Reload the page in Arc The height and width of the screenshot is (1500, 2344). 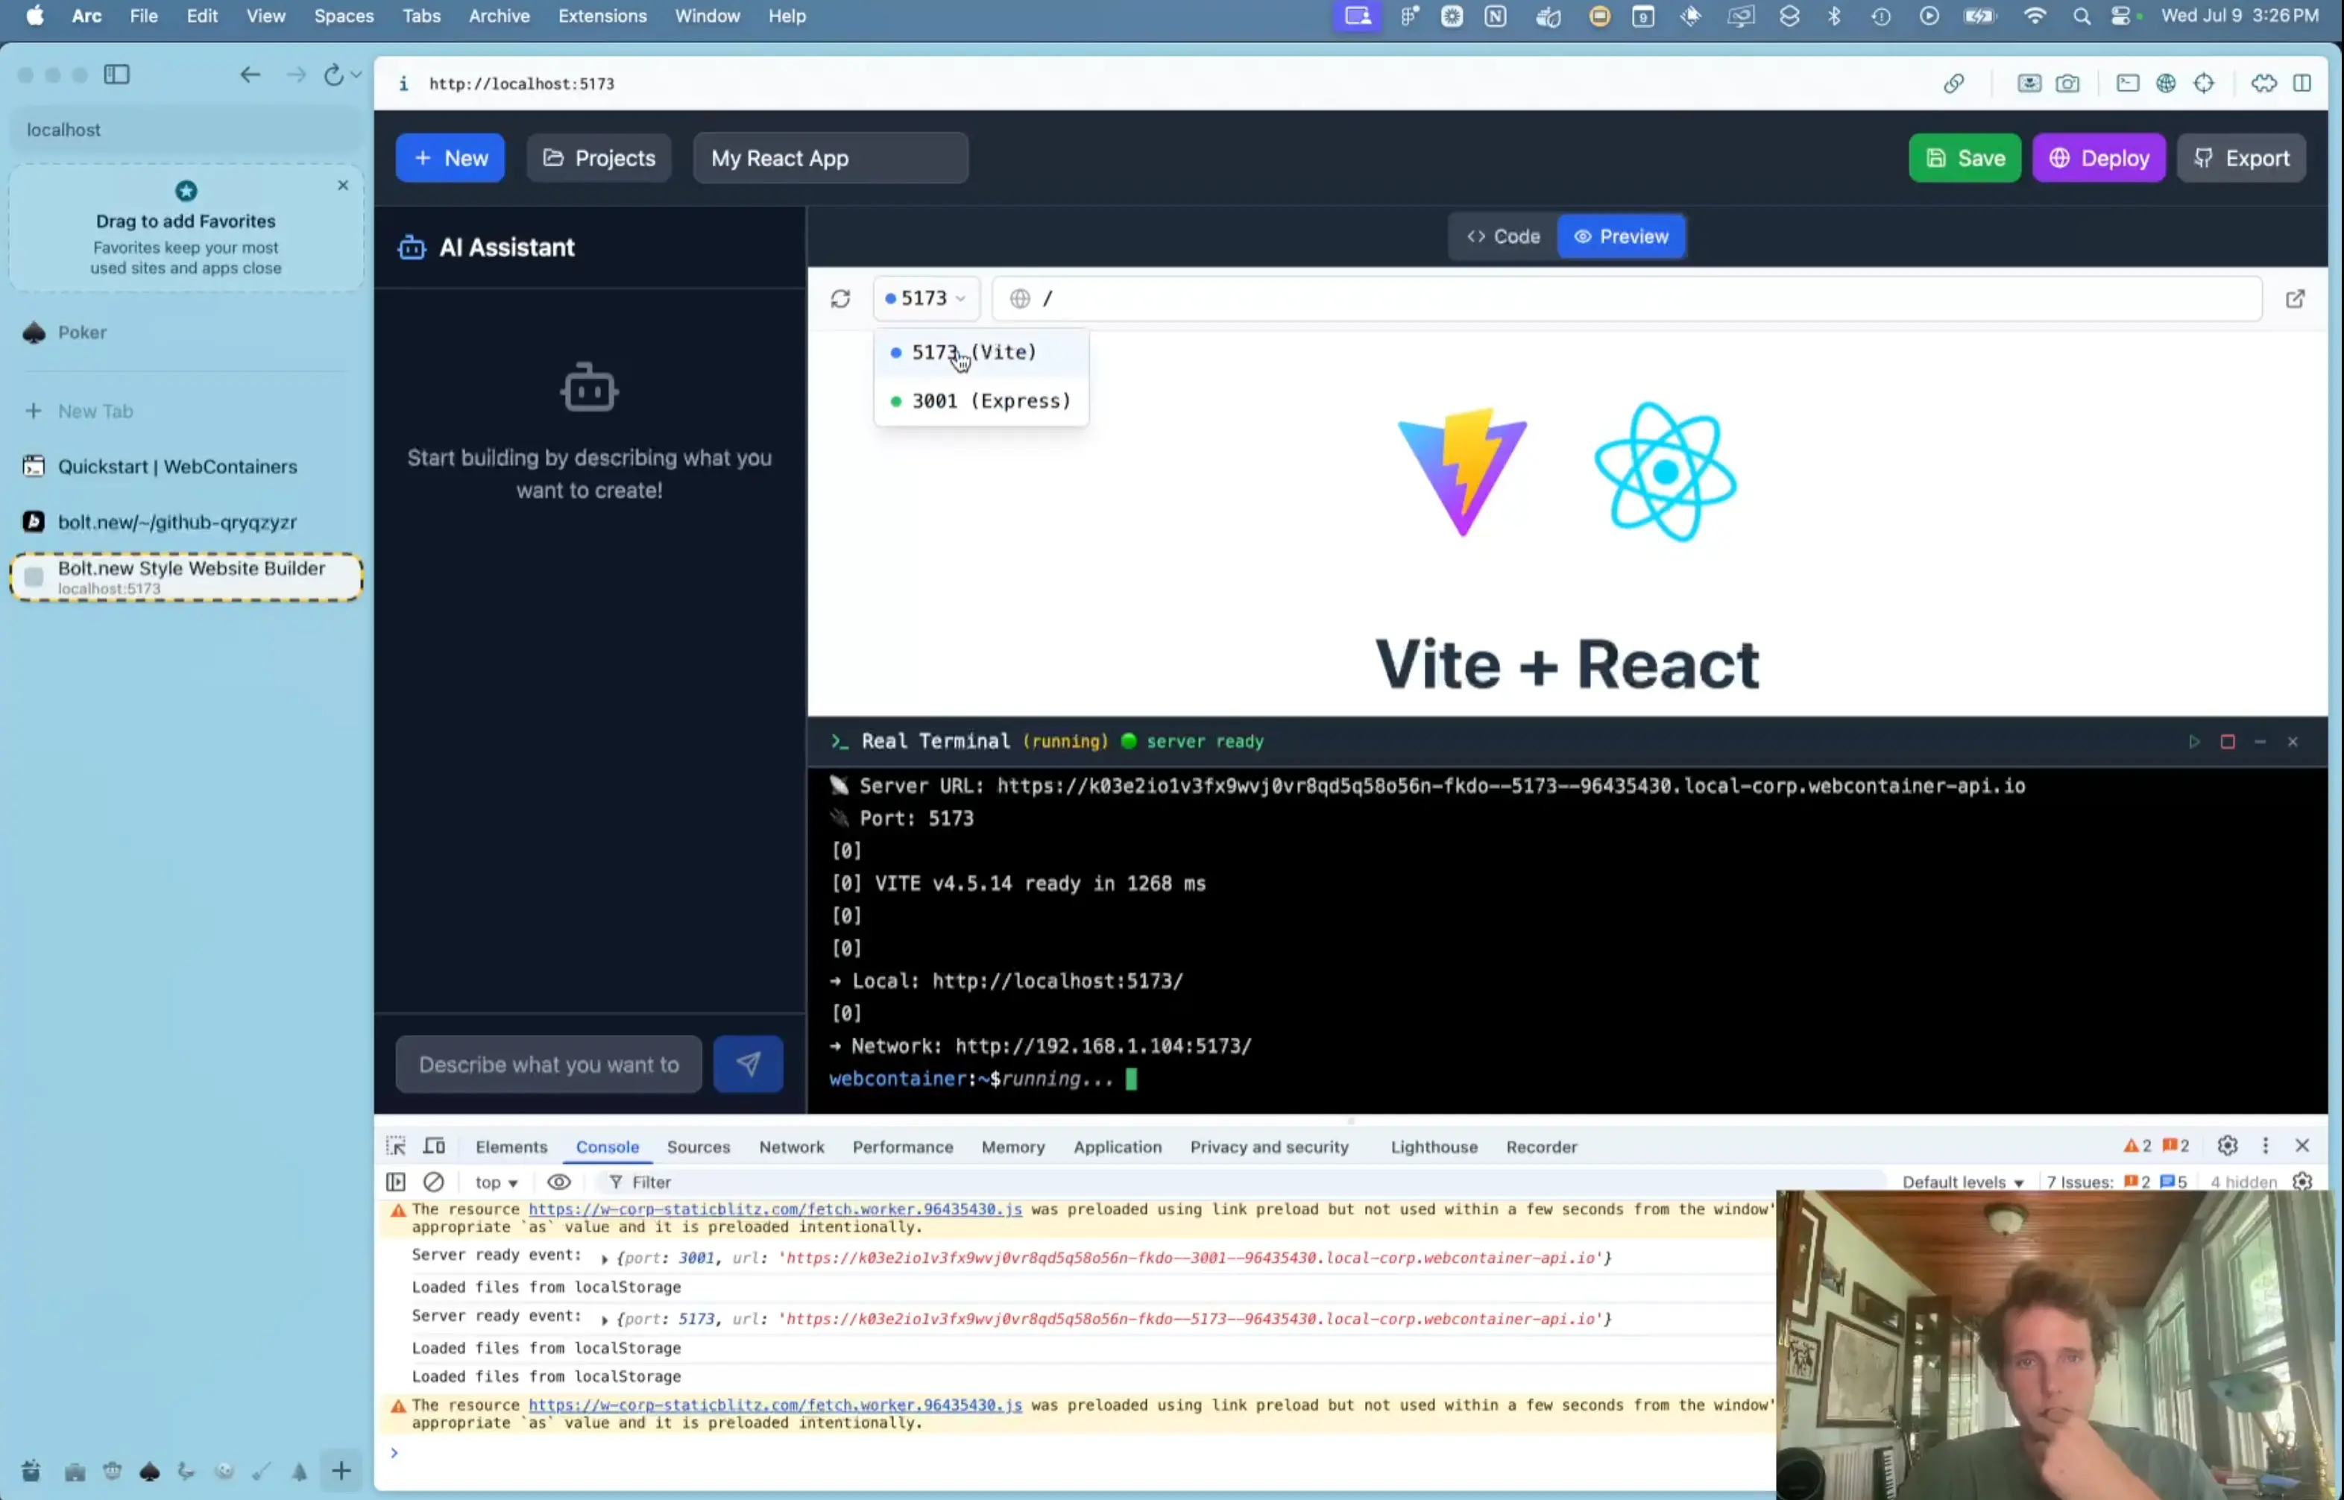334,74
